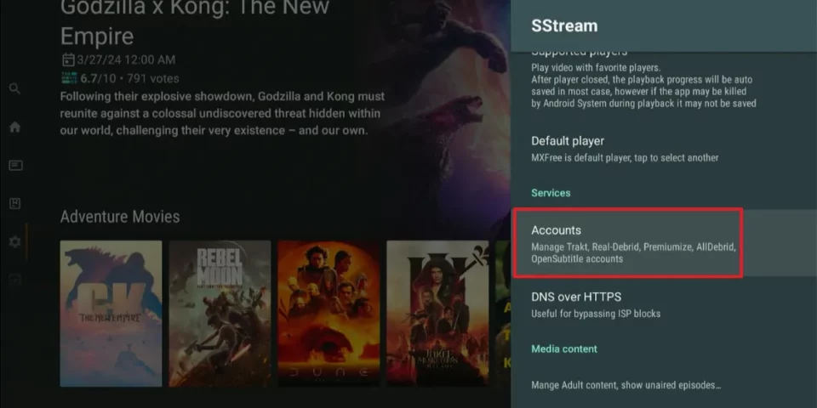Click the Godzilla x Kong: The New Empire title
This screenshot has width=817, height=408.
(195, 24)
